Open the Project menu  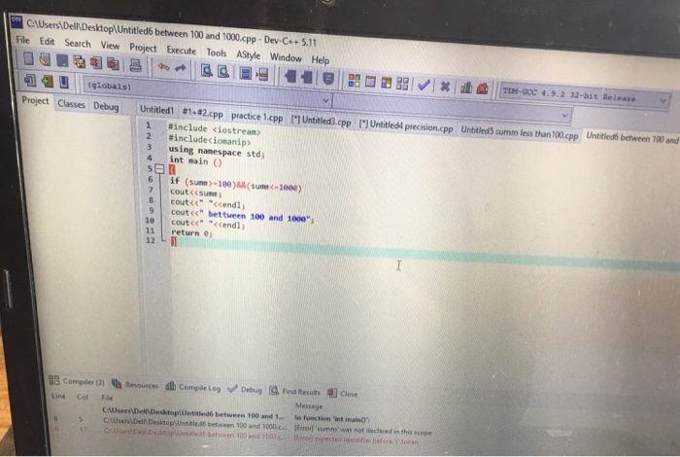pyautogui.click(x=143, y=48)
